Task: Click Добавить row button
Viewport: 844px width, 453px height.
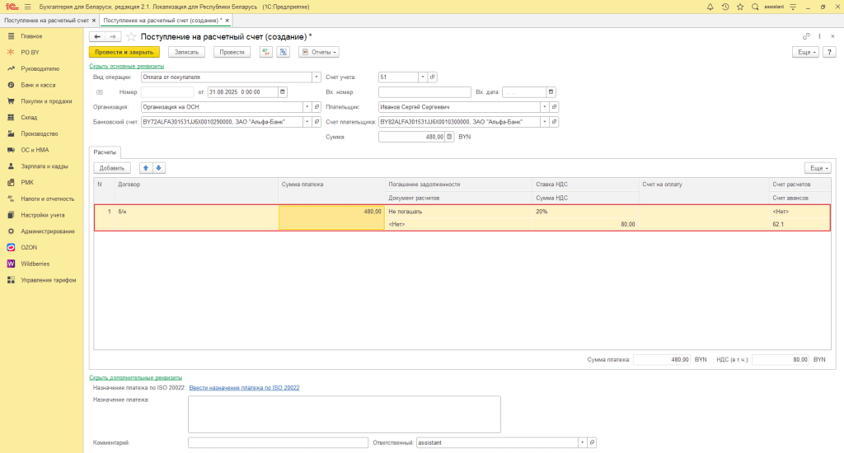Action: coord(112,168)
